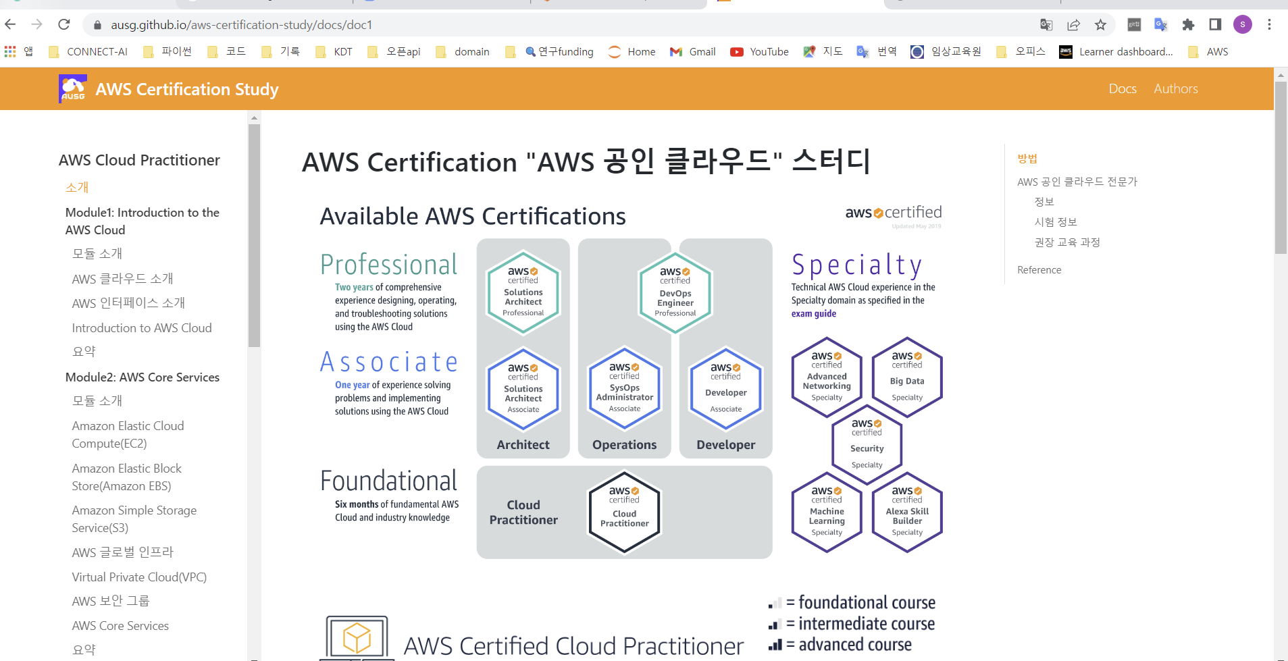The width and height of the screenshot is (1288, 661).
Task: Open the purple profile avatar
Action: tap(1242, 25)
